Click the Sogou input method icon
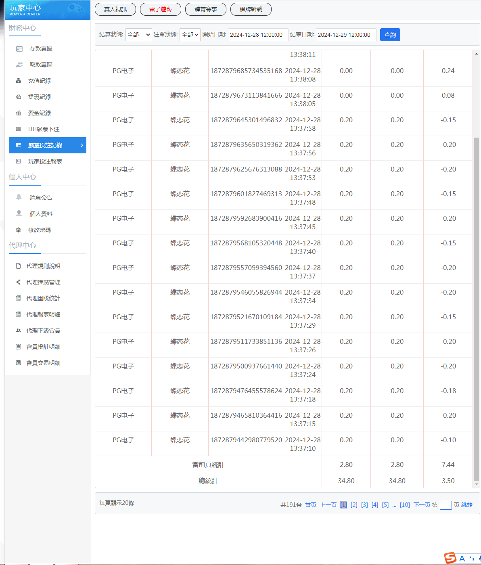The height and width of the screenshot is (565, 481). tap(450, 558)
